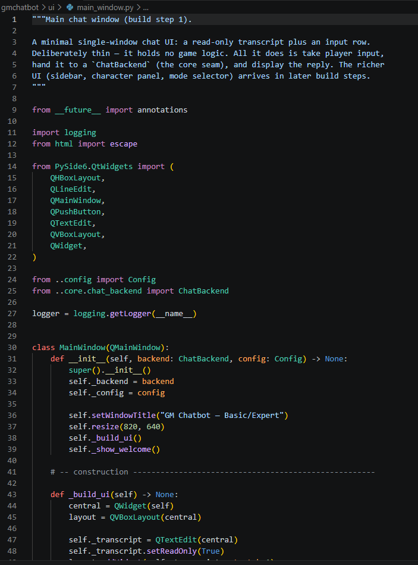Click 'QWidget,' import entry on line 21
This screenshot has width=418, height=565.
(68, 246)
